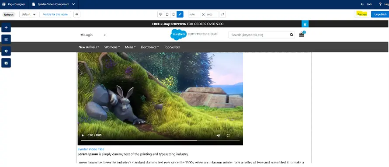Expand the Womens menu

(112, 47)
